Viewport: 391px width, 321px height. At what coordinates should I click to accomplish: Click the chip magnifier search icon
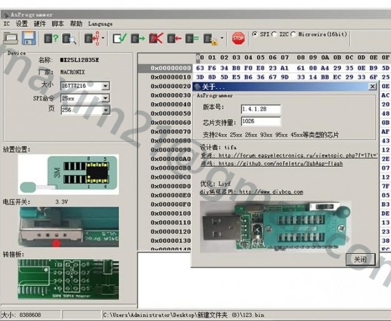coord(69,39)
